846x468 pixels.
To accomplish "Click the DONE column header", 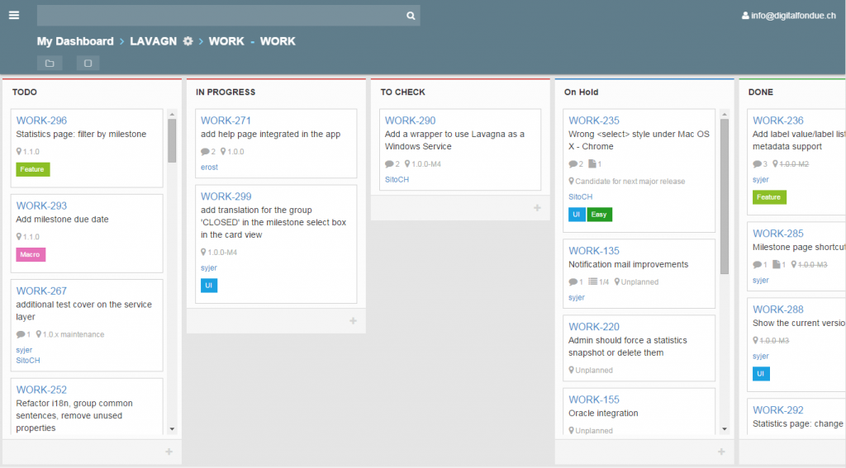I will click(x=761, y=92).
